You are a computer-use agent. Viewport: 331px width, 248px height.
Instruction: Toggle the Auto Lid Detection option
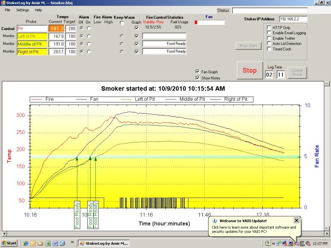coord(269,43)
